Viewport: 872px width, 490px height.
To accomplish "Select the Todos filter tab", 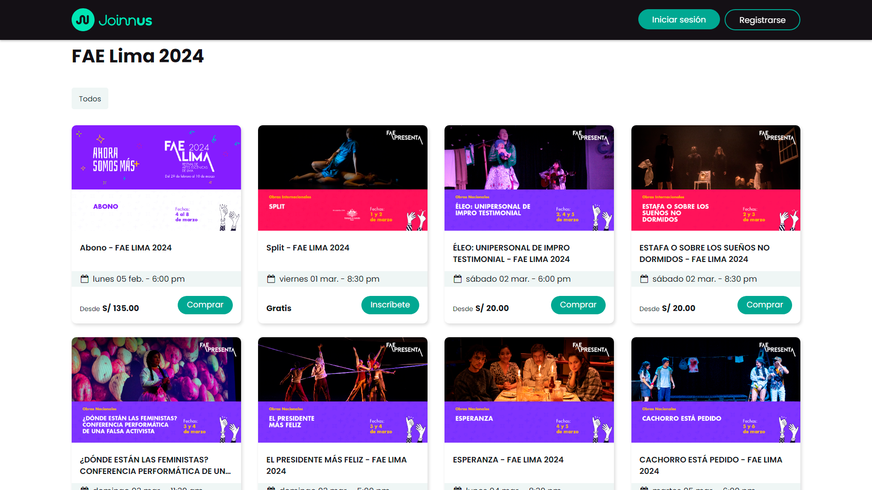I will click(90, 99).
